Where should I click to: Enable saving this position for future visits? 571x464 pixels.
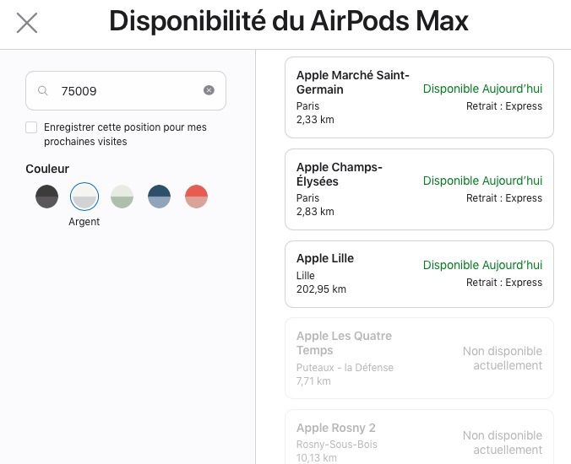[31, 127]
